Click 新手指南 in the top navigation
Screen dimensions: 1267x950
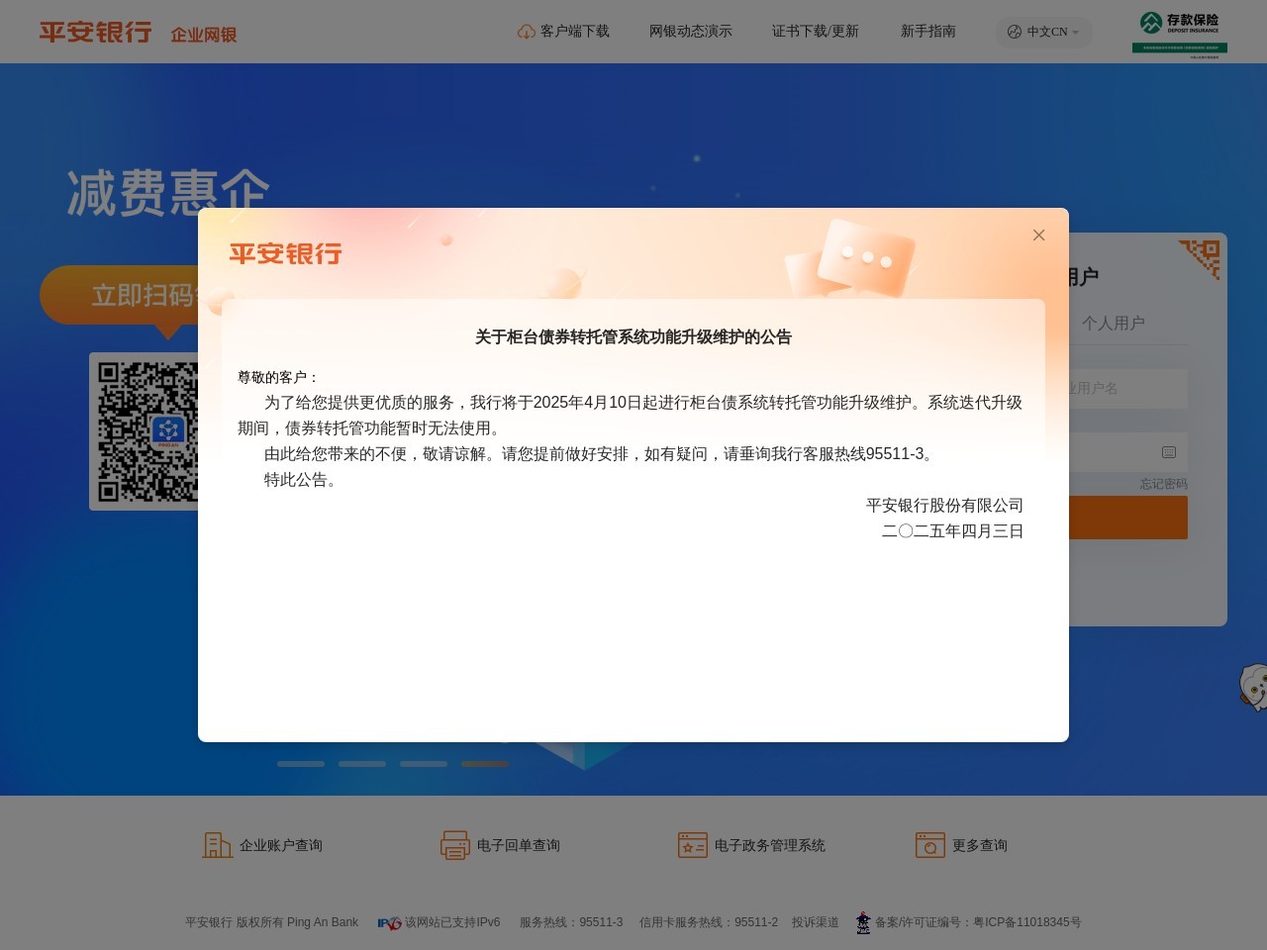pos(927,31)
